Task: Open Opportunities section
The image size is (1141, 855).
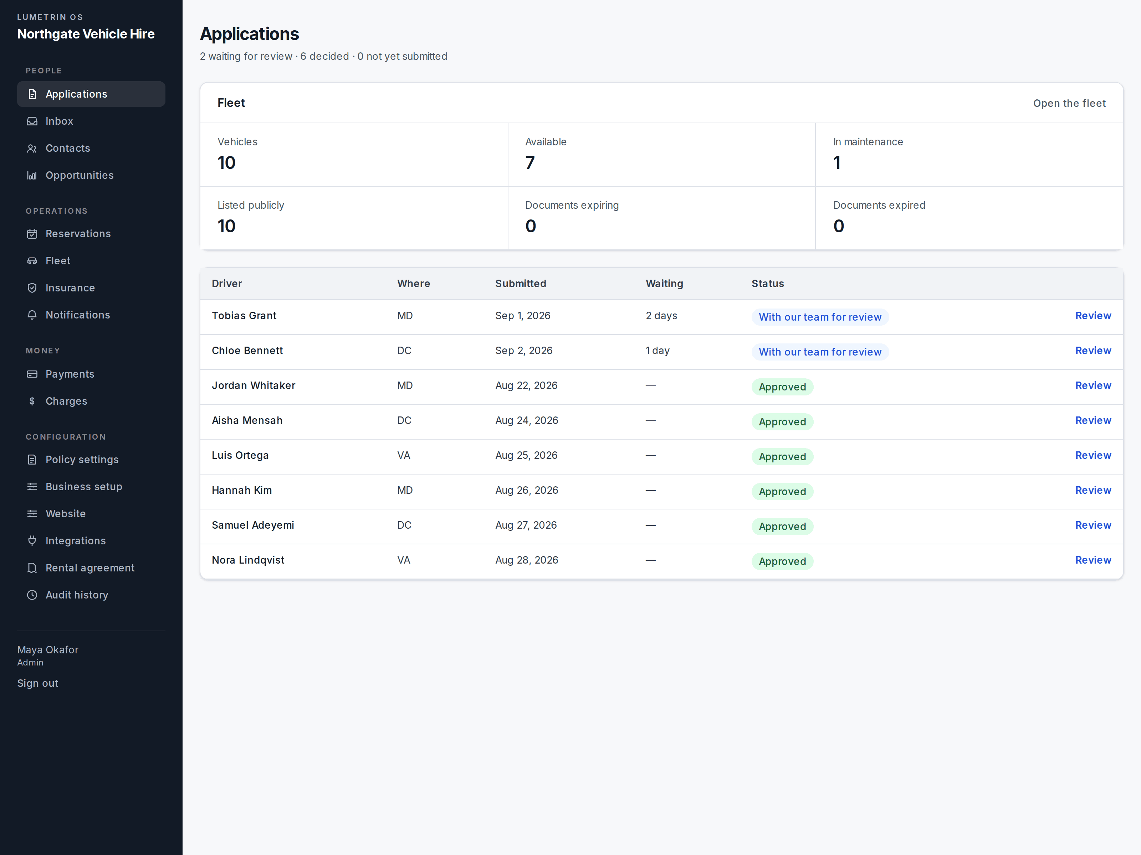Action: pyautogui.click(x=91, y=175)
